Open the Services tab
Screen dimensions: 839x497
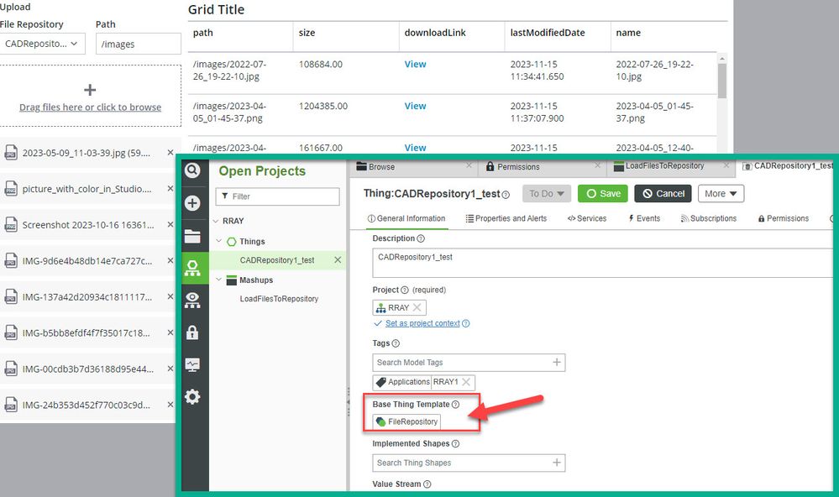(587, 218)
